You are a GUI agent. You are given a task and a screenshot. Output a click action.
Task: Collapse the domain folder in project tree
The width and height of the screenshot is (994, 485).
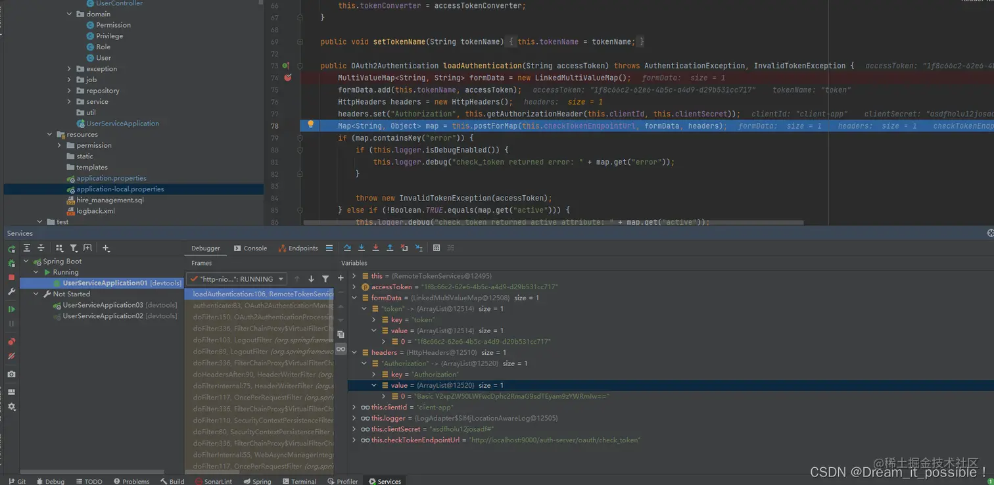click(x=70, y=14)
